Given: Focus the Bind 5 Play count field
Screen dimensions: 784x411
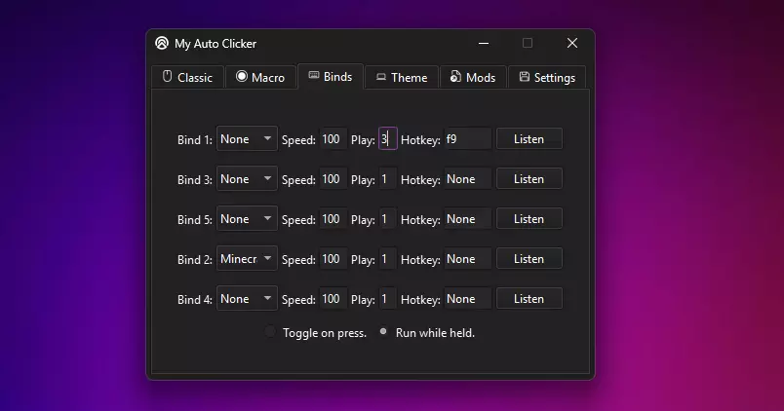Looking at the screenshot, I should click(388, 219).
